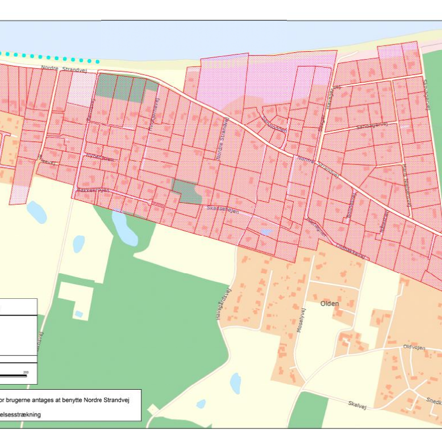Click the blue pond near the bottom center
Screen dimensions: 442x442
pyautogui.click(x=235, y=383)
